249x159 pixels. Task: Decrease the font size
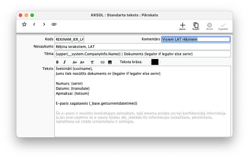[75, 62]
